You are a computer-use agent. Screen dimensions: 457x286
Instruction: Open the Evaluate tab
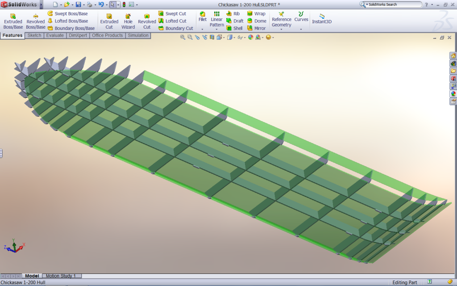click(x=55, y=35)
